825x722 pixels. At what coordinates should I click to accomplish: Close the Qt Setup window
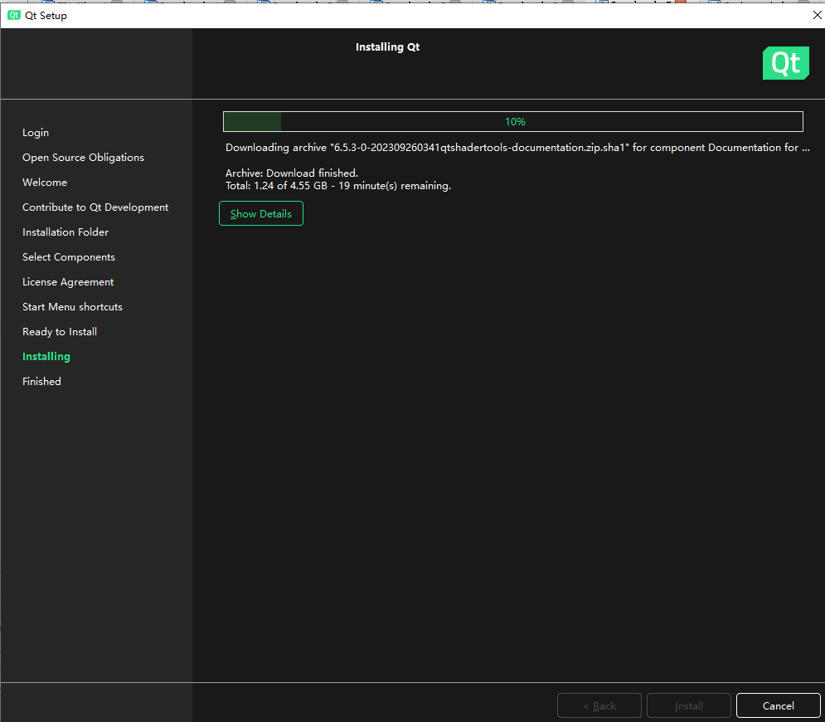[817, 15]
